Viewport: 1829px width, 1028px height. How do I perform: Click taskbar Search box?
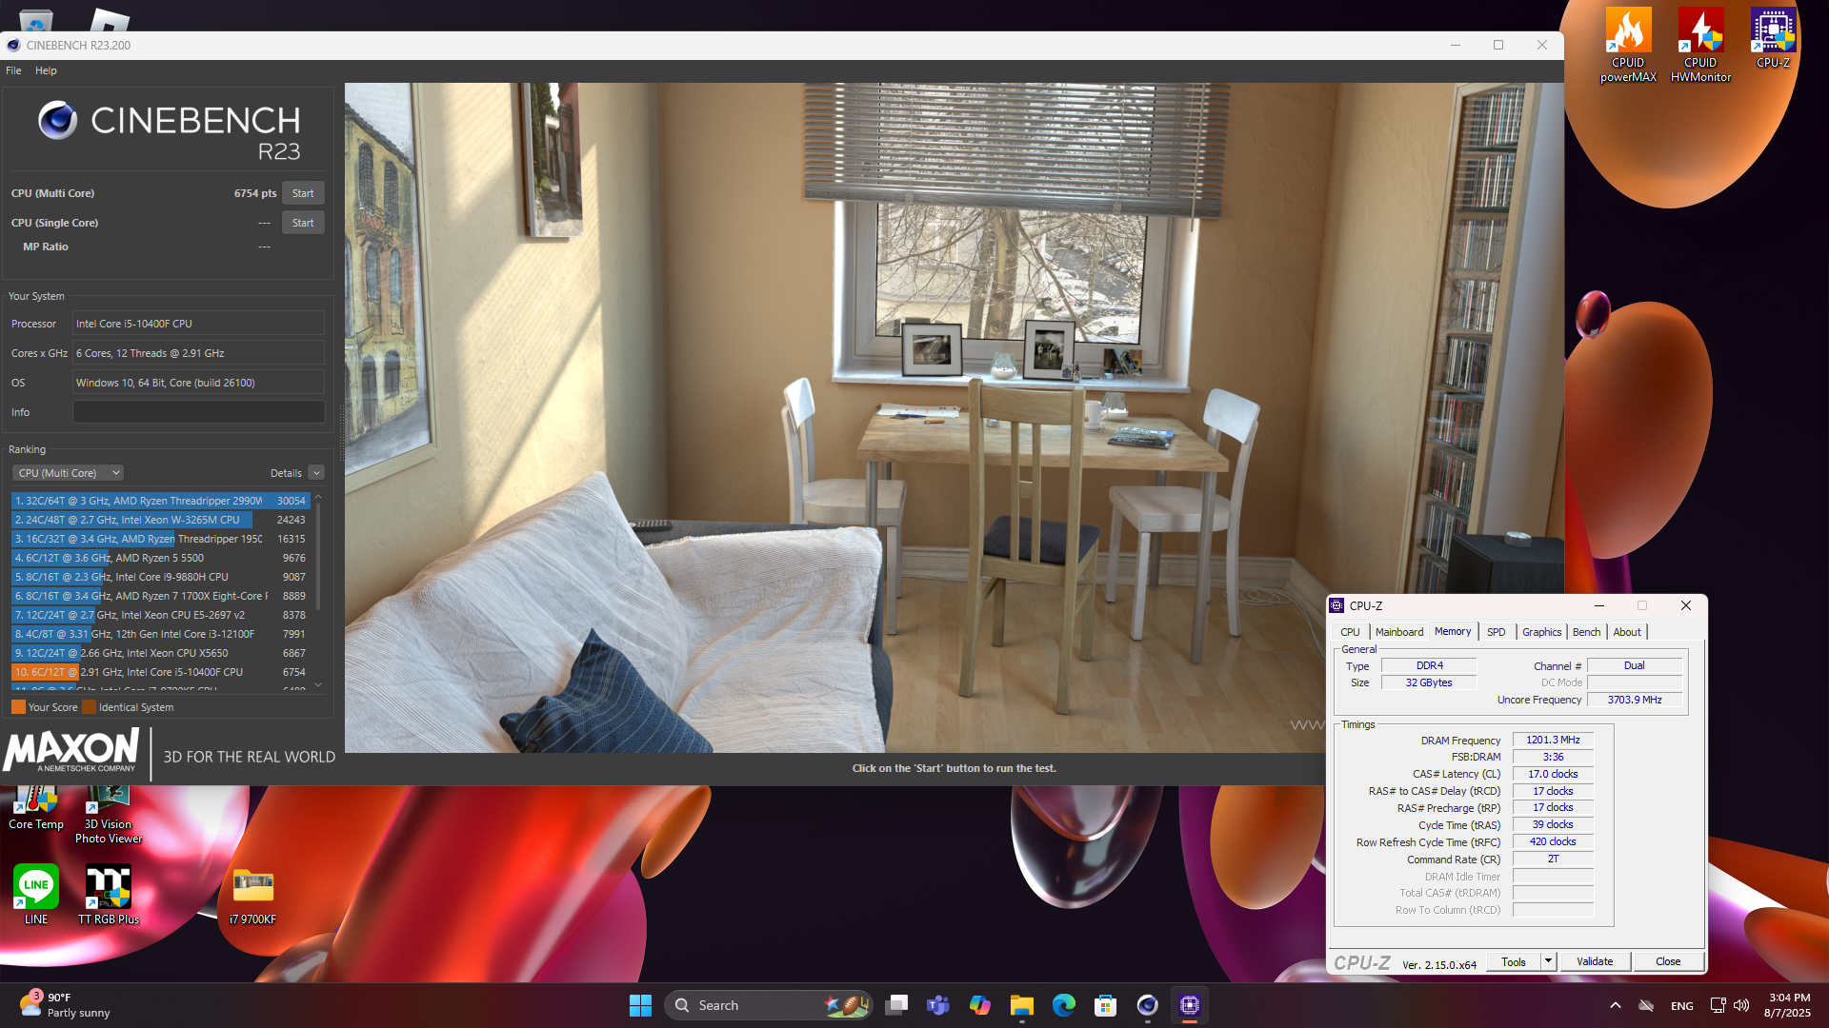tap(769, 1005)
